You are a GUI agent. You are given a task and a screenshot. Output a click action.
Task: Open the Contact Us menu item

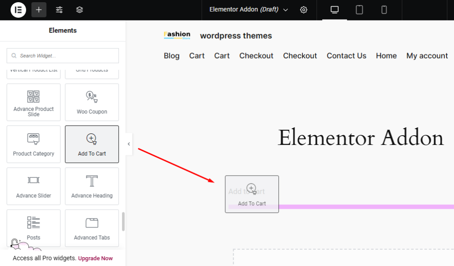click(347, 55)
